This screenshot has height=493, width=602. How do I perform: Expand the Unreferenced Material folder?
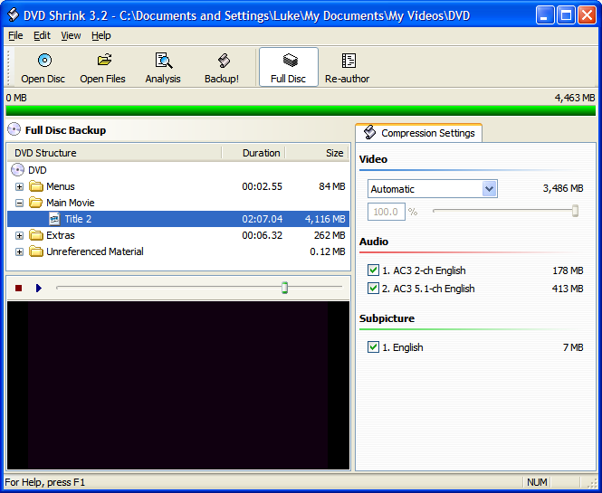pos(19,252)
